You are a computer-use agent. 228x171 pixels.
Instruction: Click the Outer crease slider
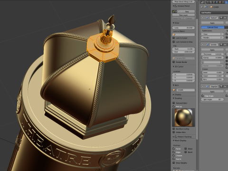[212, 76]
